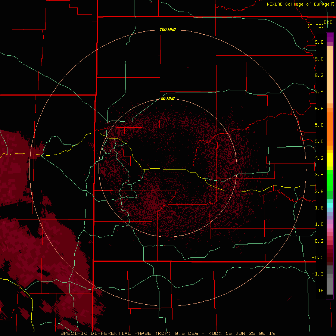Screen dimensions: 336x336
Task: Click the Specific Differential Phase KDP caption
Action: pyautogui.click(x=116, y=333)
